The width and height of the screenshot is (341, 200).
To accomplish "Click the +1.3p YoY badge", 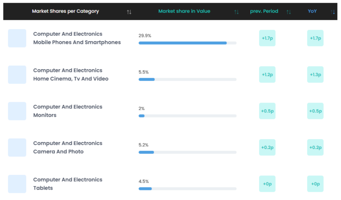I will 315,75.
